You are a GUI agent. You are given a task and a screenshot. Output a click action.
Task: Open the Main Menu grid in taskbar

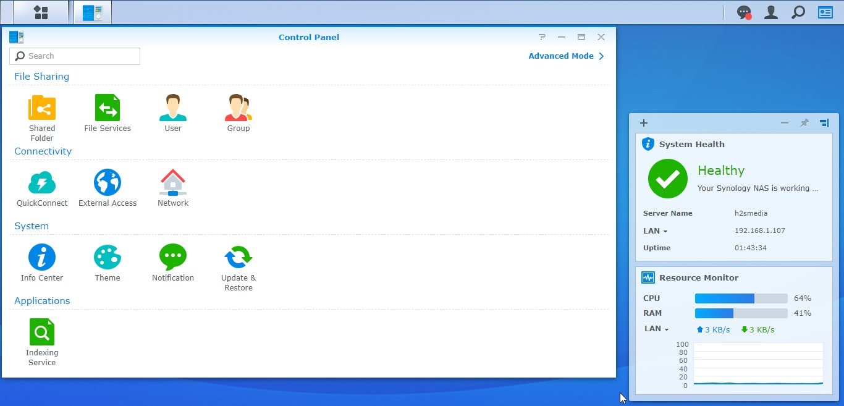[x=41, y=12]
